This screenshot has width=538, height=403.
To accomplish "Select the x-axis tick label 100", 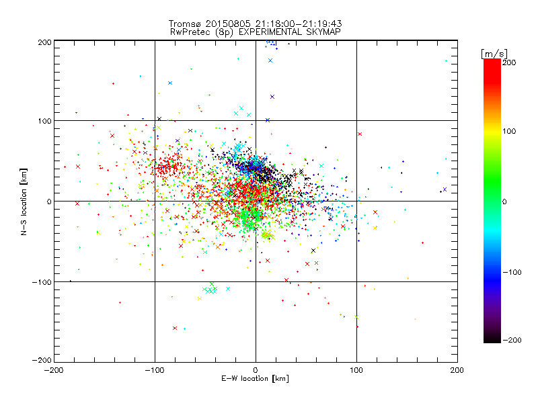I will click(356, 370).
